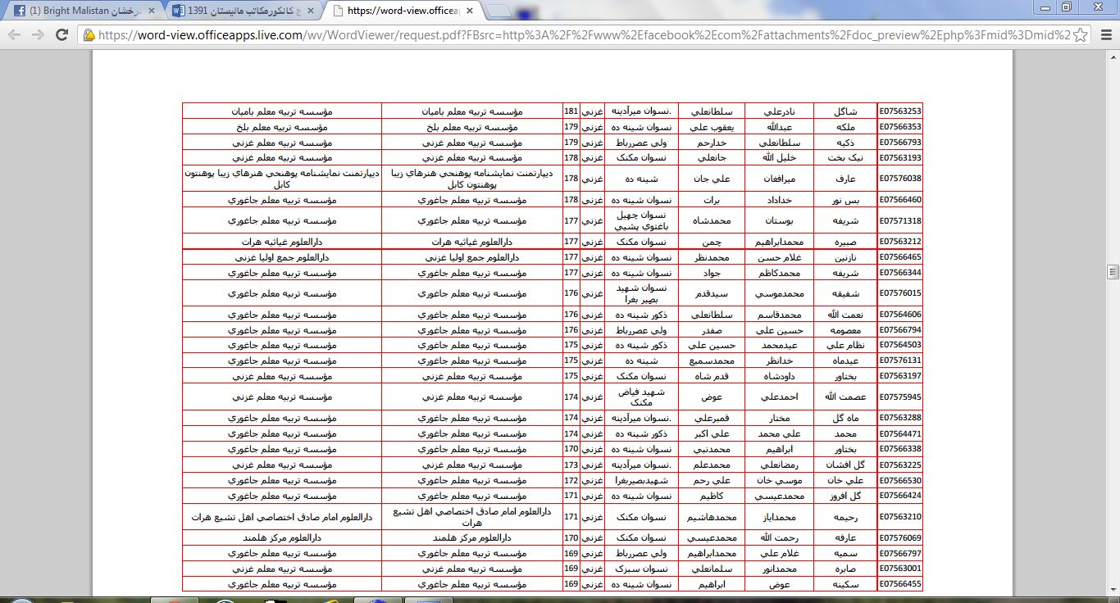Click name صابره in the E07563001 row
This screenshot has height=603, width=1120.
point(845,569)
